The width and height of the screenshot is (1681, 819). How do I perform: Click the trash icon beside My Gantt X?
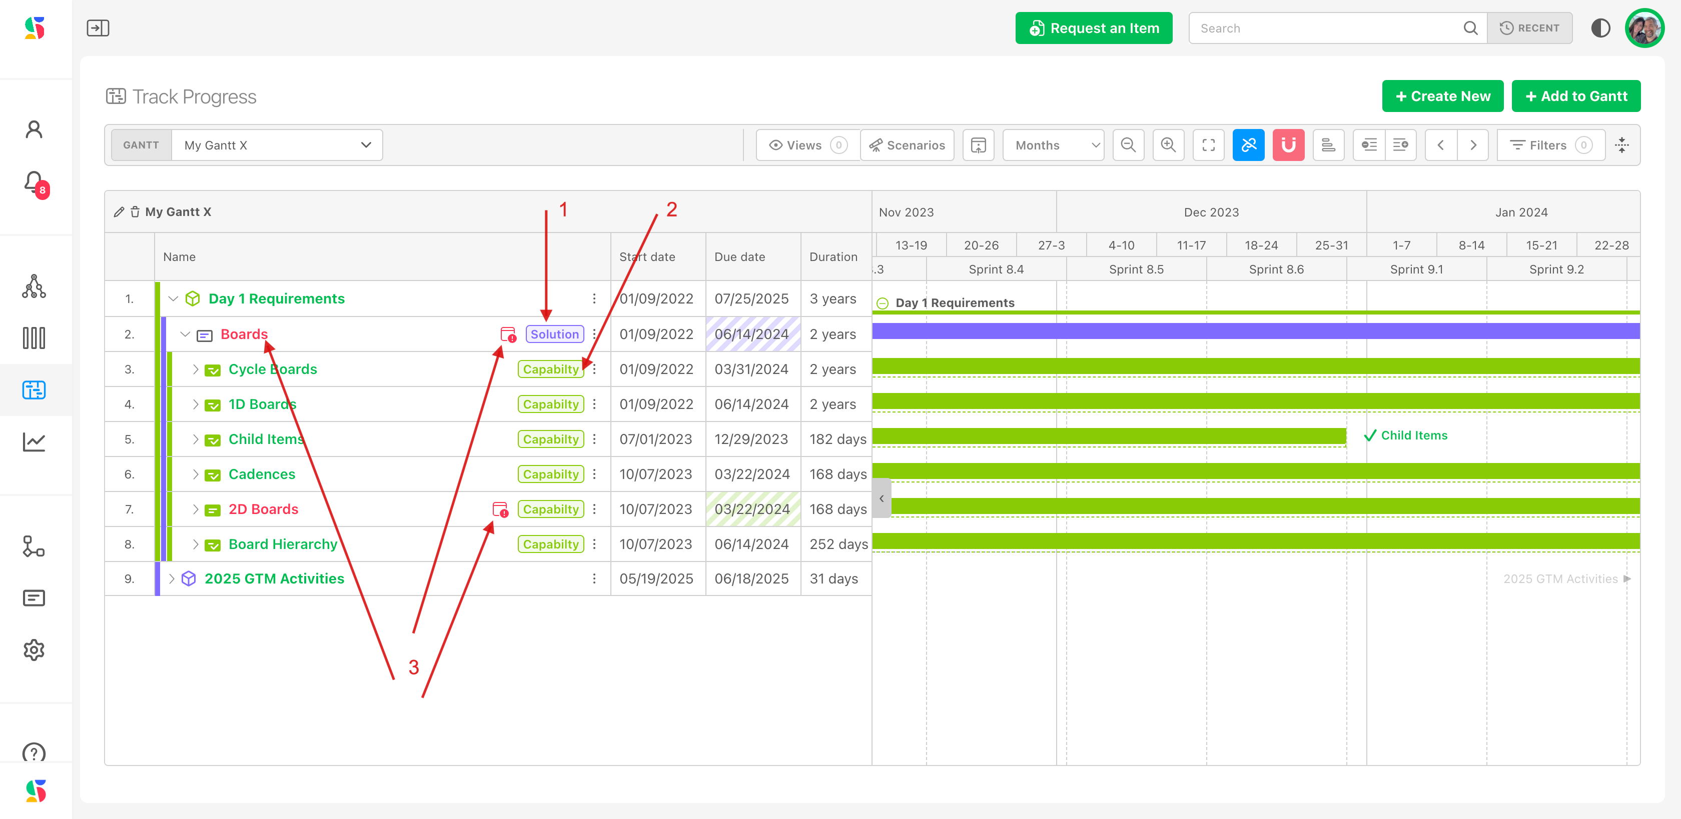click(x=135, y=212)
